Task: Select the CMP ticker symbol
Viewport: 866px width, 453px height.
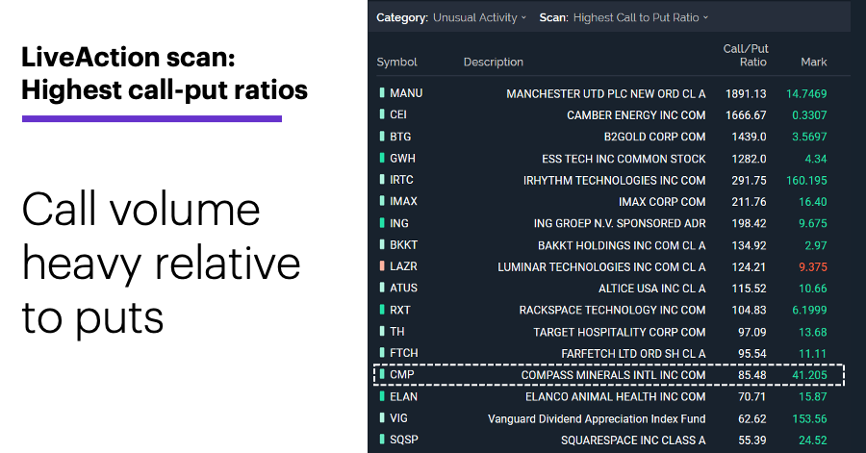Action: [x=402, y=375]
